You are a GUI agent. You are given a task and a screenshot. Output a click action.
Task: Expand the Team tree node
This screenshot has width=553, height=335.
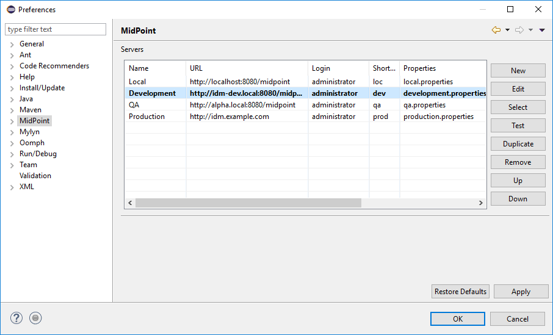point(12,165)
